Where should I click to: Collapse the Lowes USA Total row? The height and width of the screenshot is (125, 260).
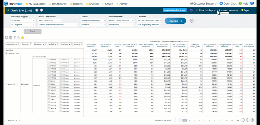tap(6, 53)
